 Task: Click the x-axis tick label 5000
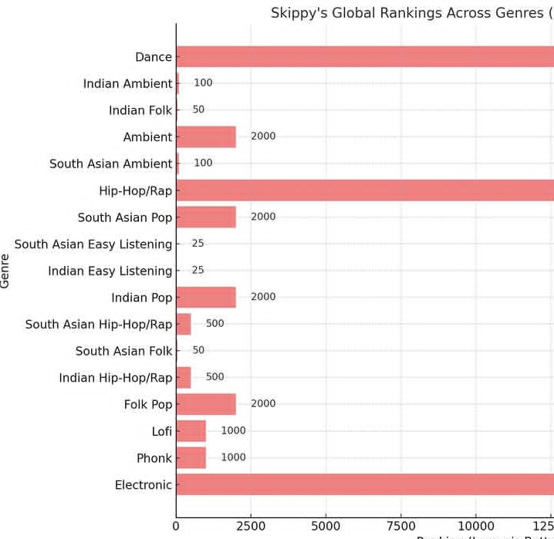(x=326, y=527)
